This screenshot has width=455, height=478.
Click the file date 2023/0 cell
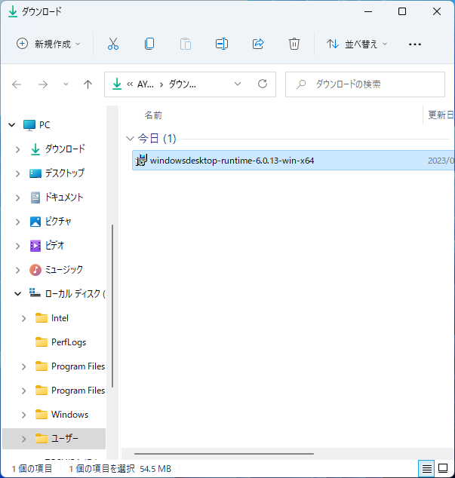441,161
